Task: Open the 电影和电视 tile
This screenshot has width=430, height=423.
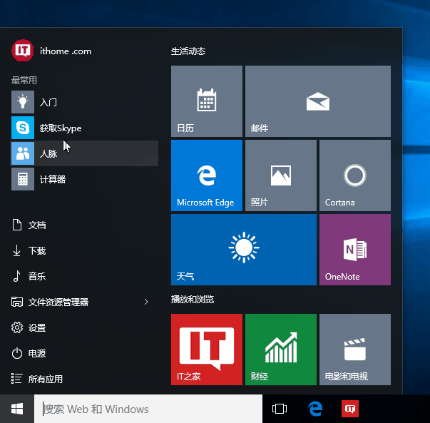Action: (x=354, y=350)
